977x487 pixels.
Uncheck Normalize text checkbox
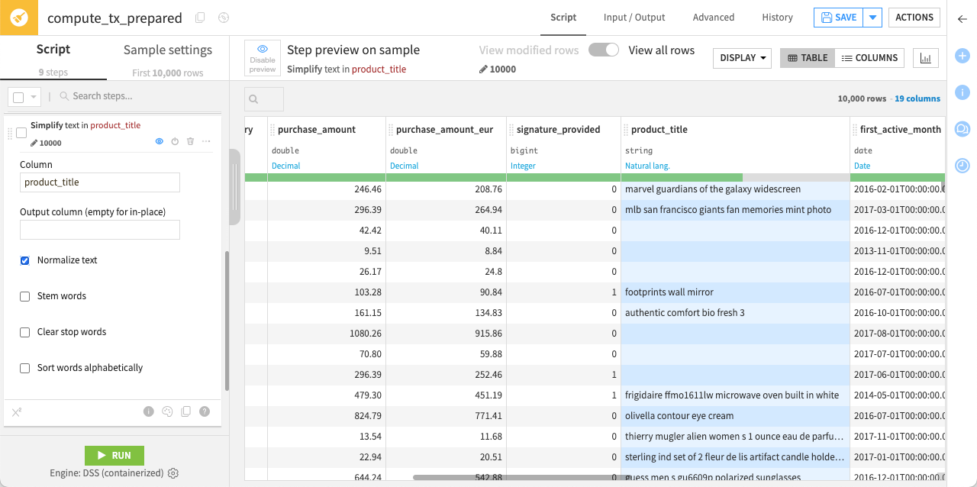coord(24,260)
